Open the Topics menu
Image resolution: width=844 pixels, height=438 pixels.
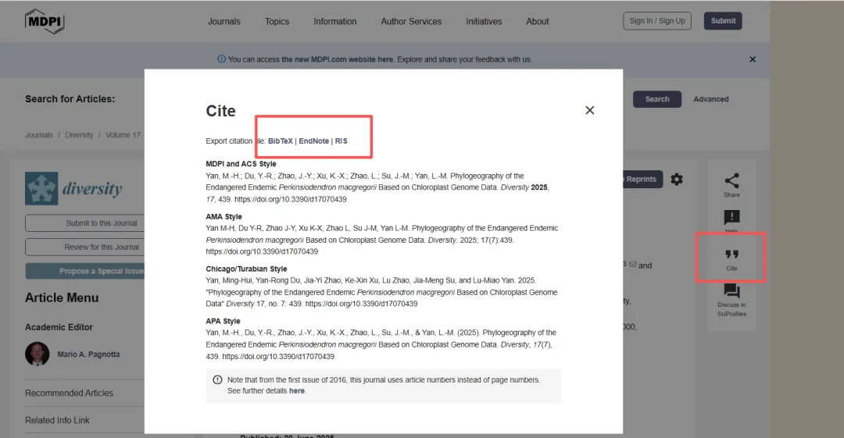click(x=277, y=22)
